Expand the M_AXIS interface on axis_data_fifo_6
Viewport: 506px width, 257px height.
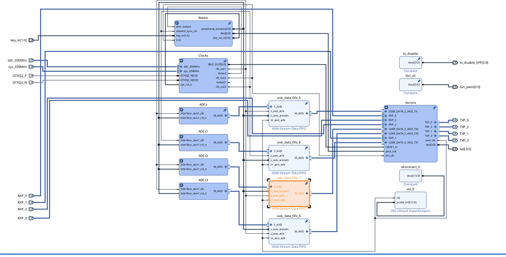(x=307, y=158)
